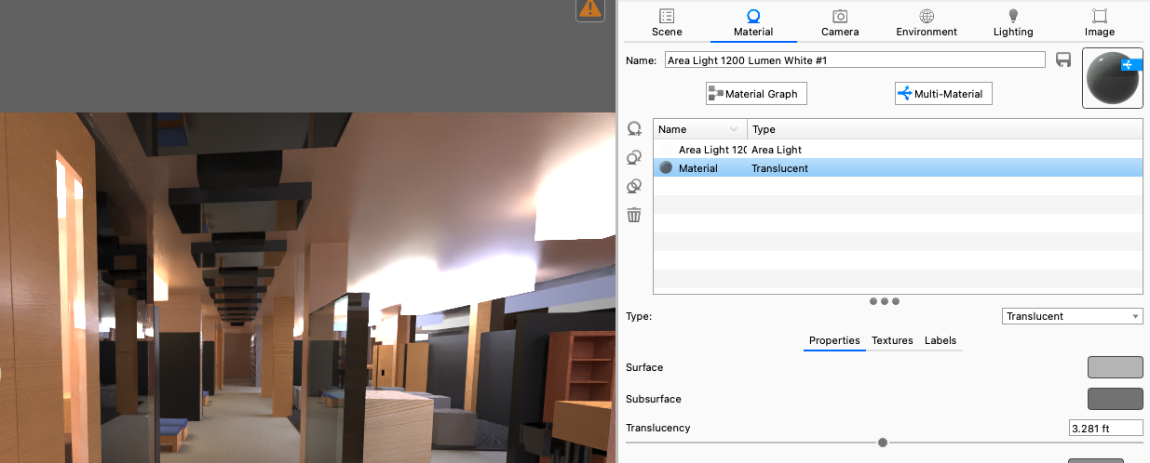Screen dimensions: 1150x463
Task: Click the dark sphere icon in Material row
Action: point(666,168)
